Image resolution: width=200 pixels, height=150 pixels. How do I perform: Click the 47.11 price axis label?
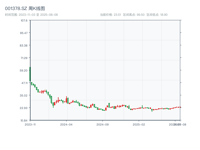point(24,83)
